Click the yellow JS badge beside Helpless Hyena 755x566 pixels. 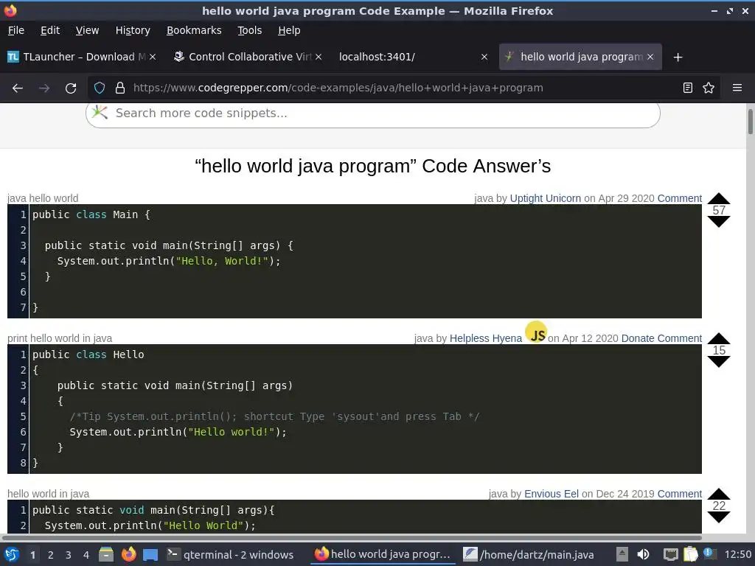coord(536,332)
